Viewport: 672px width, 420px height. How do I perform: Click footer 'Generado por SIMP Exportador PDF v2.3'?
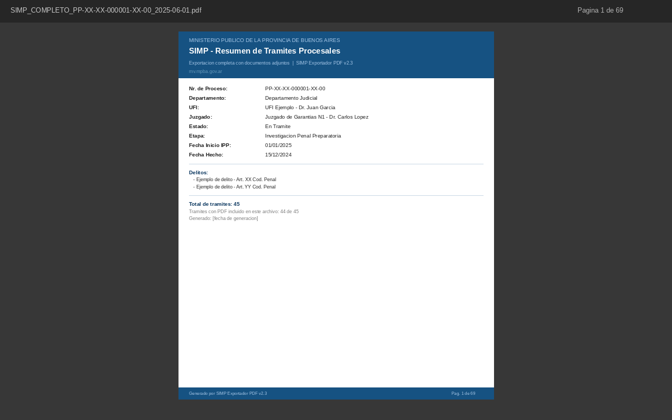pos(228,394)
